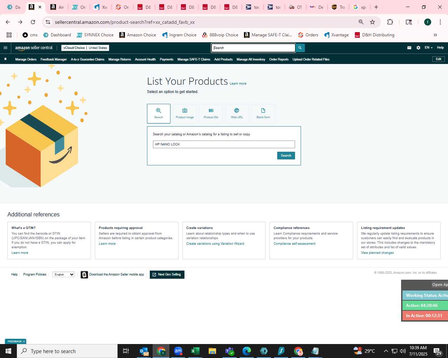Open A-to-z Guarantee Claims
The image size is (448, 358).
pos(87,59)
